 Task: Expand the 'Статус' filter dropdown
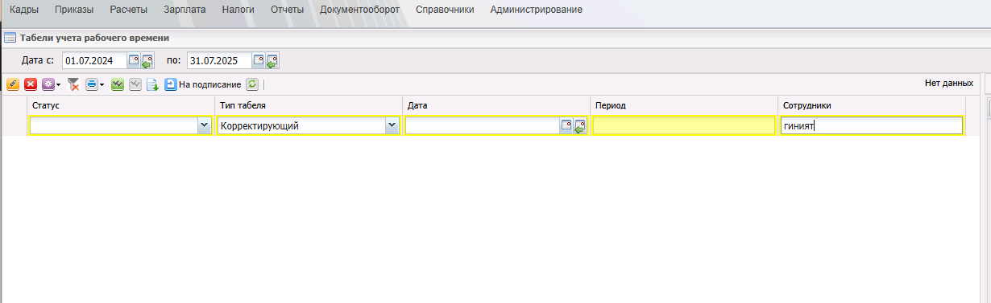pos(204,125)
